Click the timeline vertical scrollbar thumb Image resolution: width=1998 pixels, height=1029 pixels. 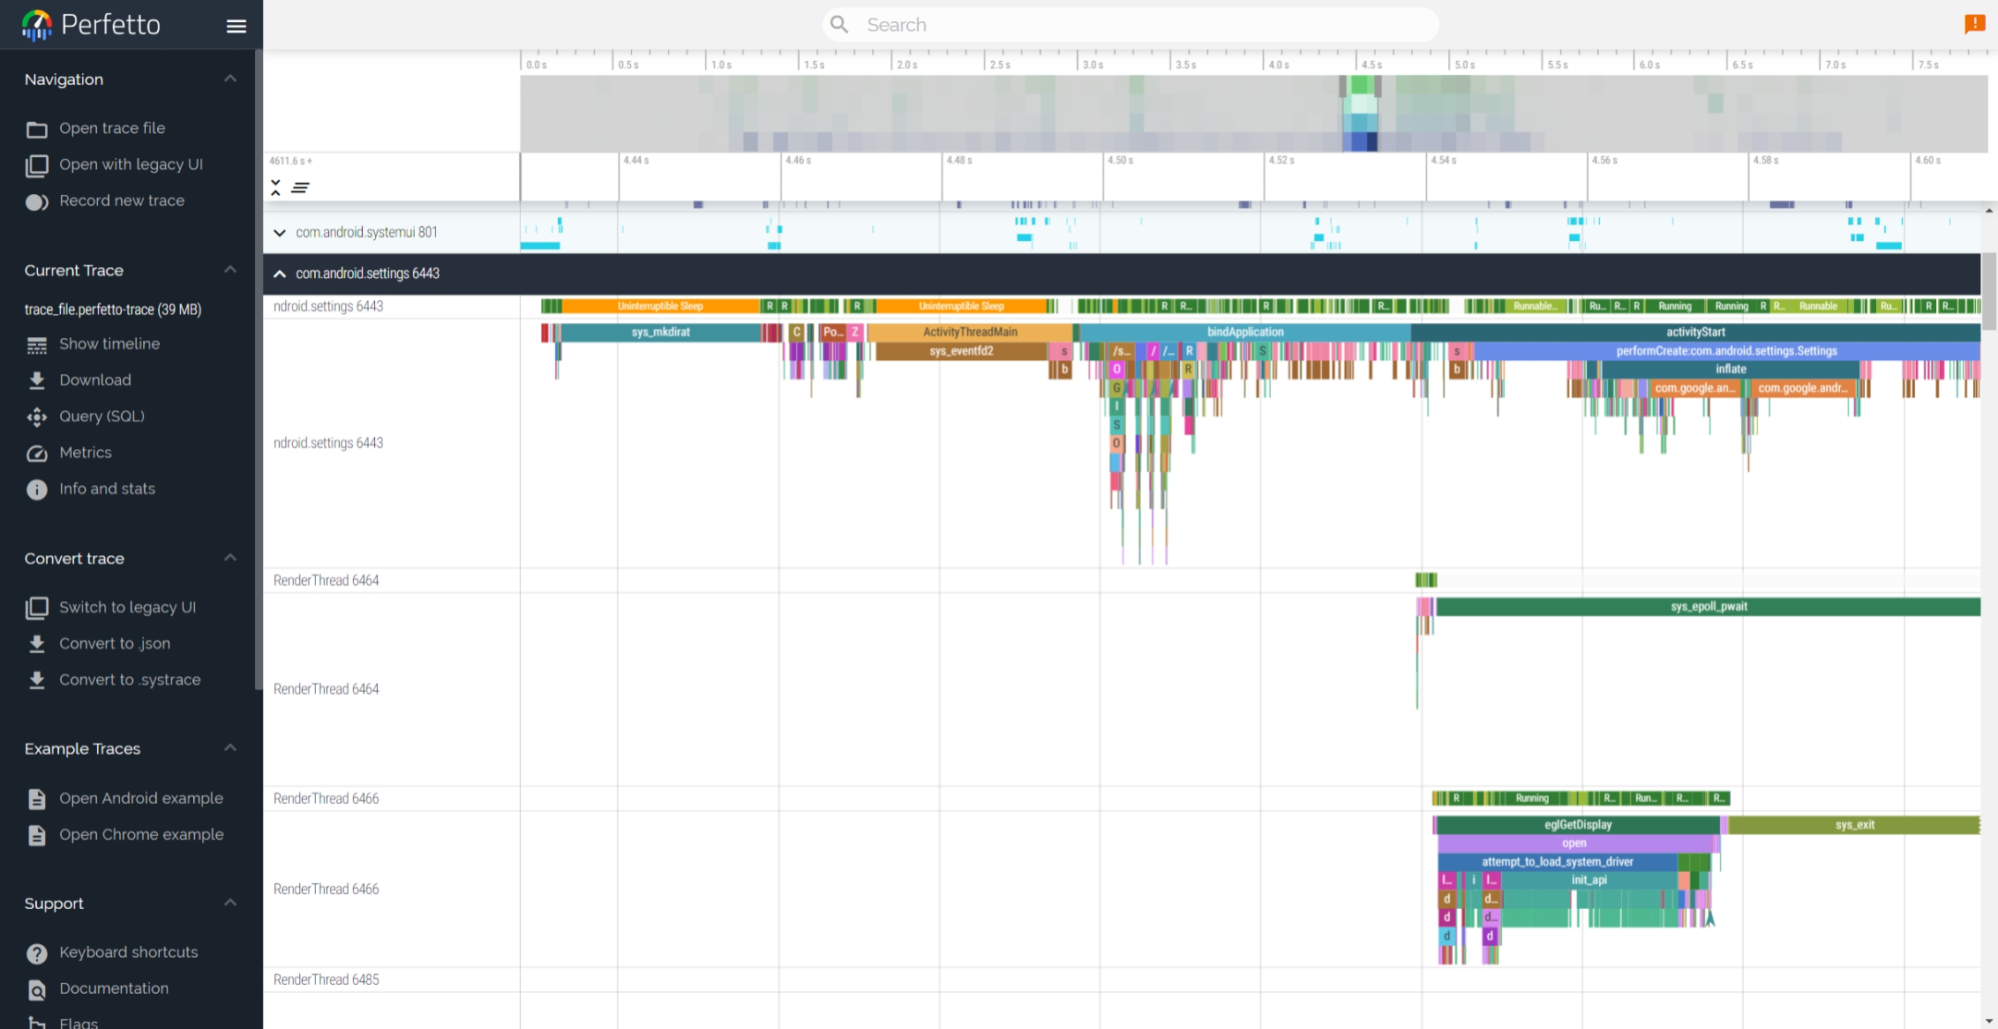1989,291
